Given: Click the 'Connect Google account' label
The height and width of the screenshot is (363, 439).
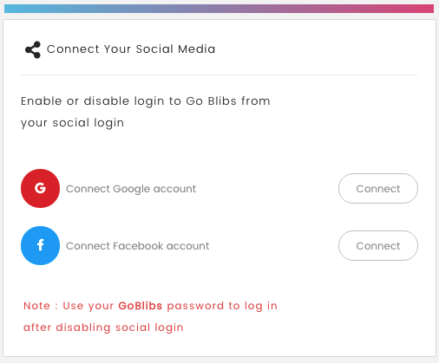Looking at the screenshot, I should [x=131, y=189].
